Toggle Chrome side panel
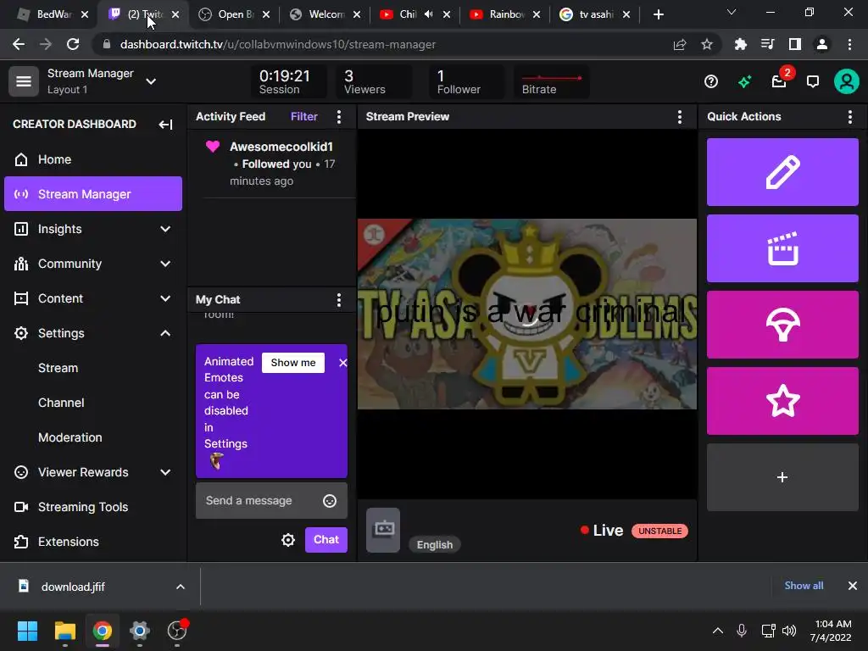The image size is (868, 651). point(795,44)
